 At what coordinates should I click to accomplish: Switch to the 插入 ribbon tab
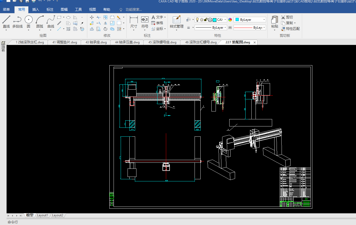click(x=35, y=9)
